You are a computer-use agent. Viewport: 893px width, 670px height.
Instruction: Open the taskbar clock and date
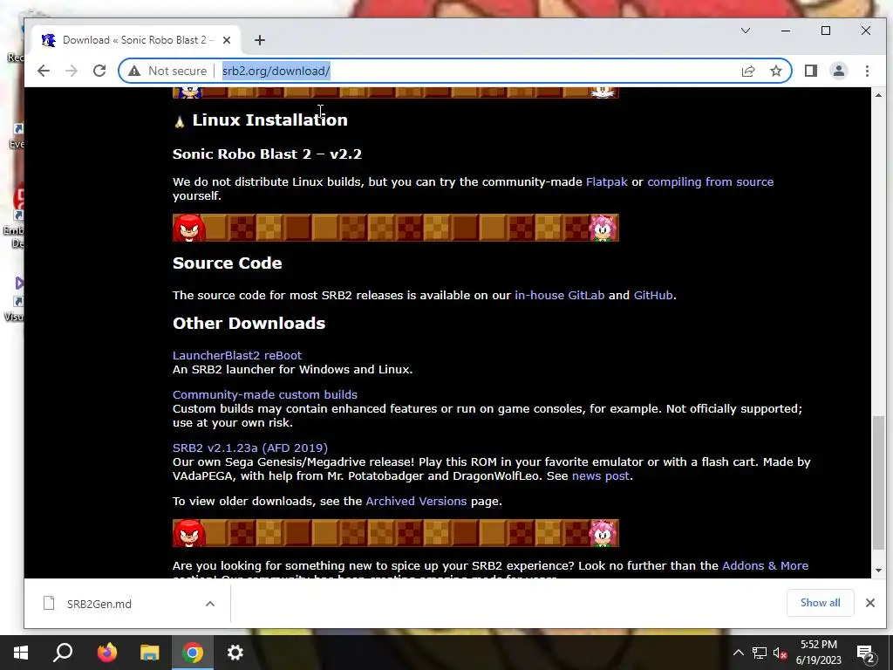click(x=818, y=653)
